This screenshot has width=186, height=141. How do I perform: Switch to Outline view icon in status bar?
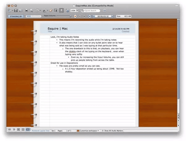pos(14,129)
